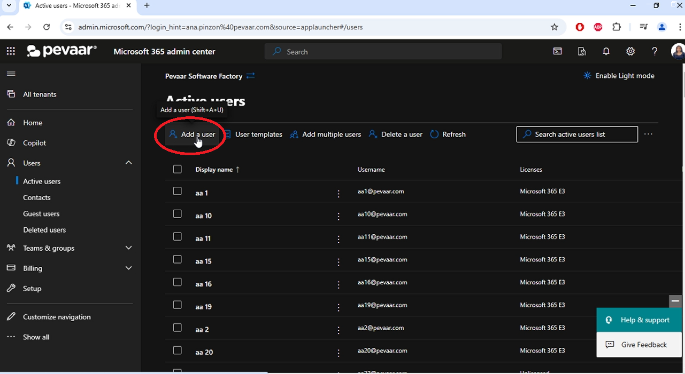Click the Enable Light mode sun icon
685x374 pixels.
pos(587,76)
